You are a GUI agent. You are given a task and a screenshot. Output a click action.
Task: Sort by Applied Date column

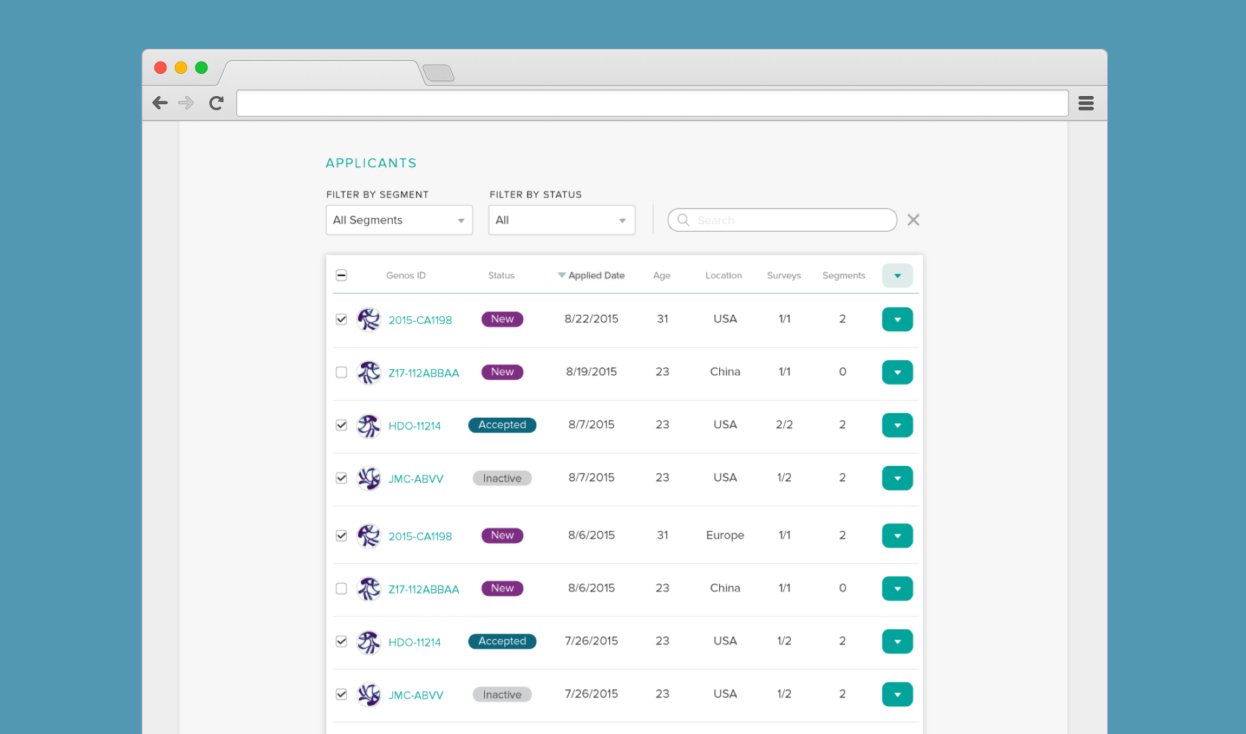pyautogui.click(x=591, y=276)
